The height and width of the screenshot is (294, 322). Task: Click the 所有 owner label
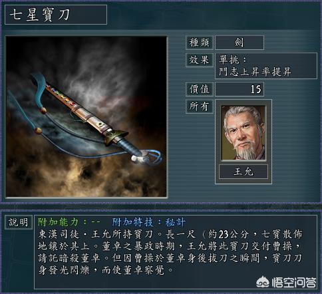tap(200, 106)
